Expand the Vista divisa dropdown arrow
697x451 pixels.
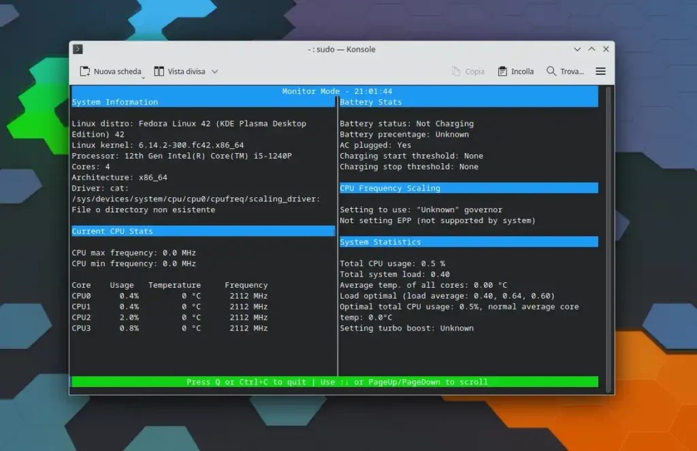(214, 71)
